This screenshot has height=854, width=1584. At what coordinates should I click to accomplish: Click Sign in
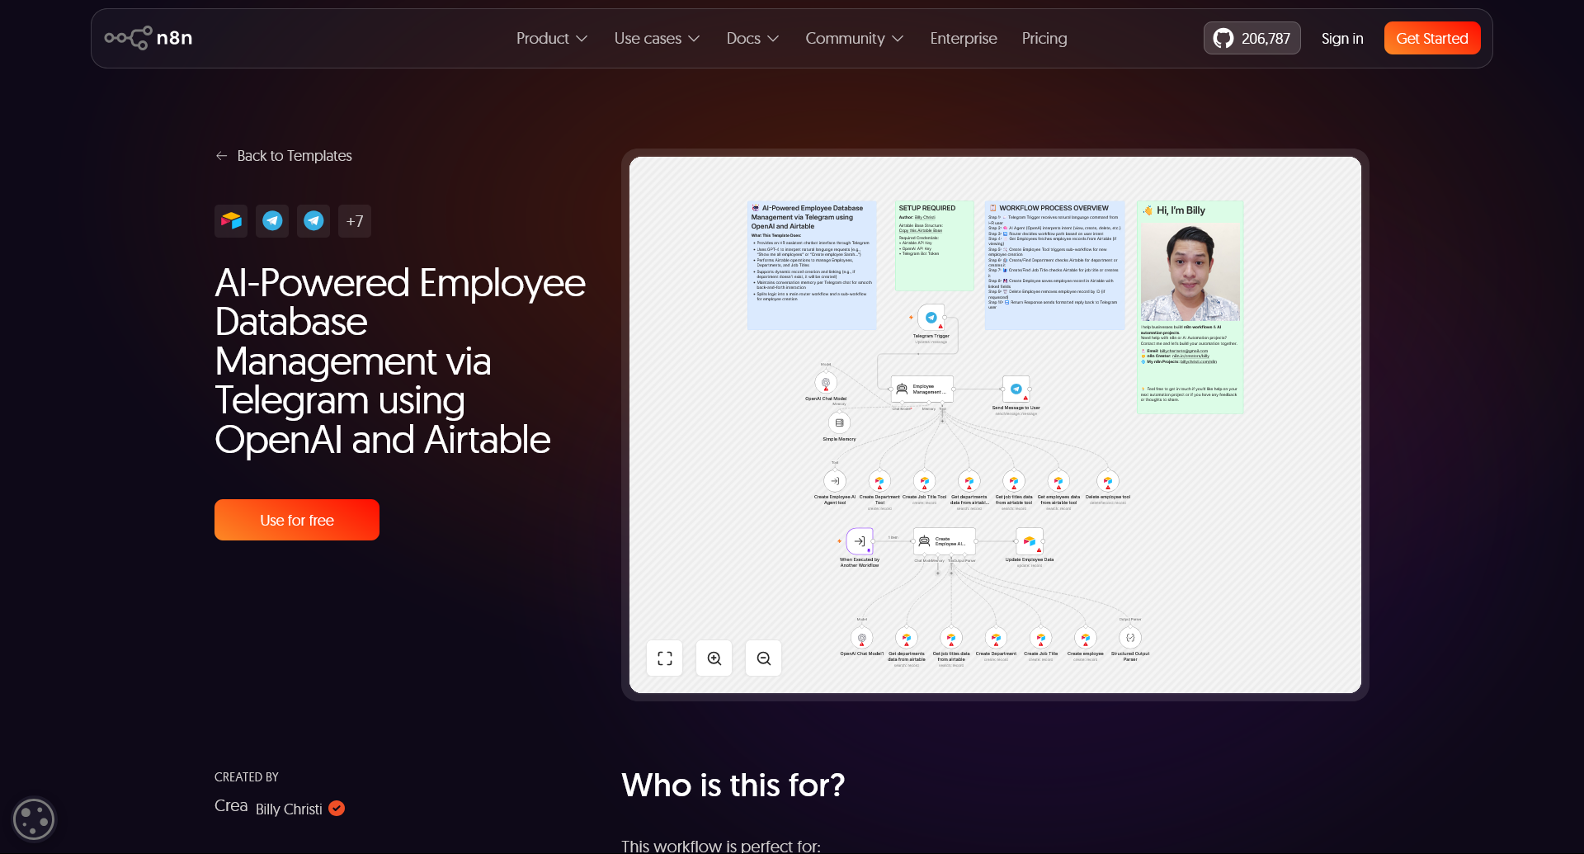tap(1342, 38)
